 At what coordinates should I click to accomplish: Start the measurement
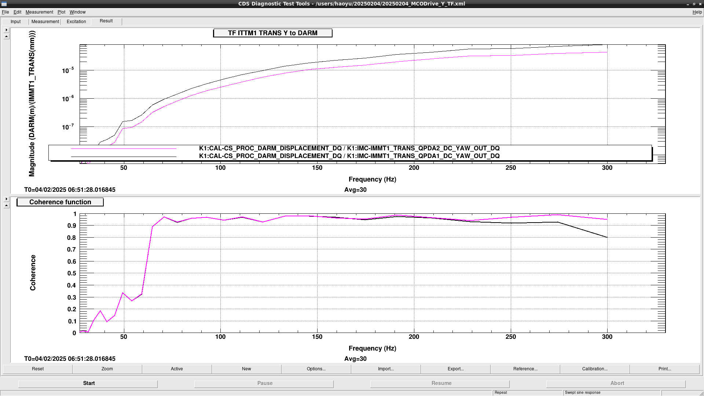(x=88, y=384)
